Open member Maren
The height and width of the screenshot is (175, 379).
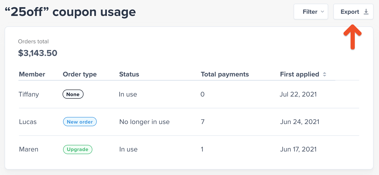(x=29, y=150)
